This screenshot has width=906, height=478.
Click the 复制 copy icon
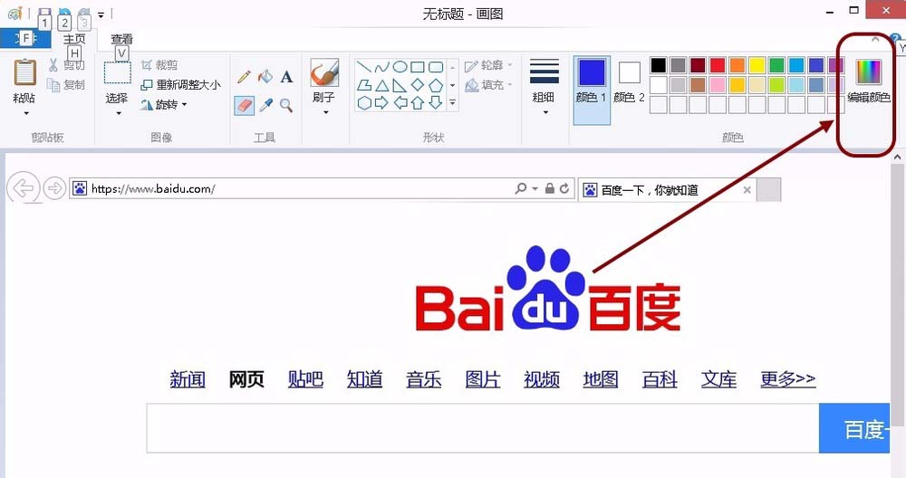point(53,85)
